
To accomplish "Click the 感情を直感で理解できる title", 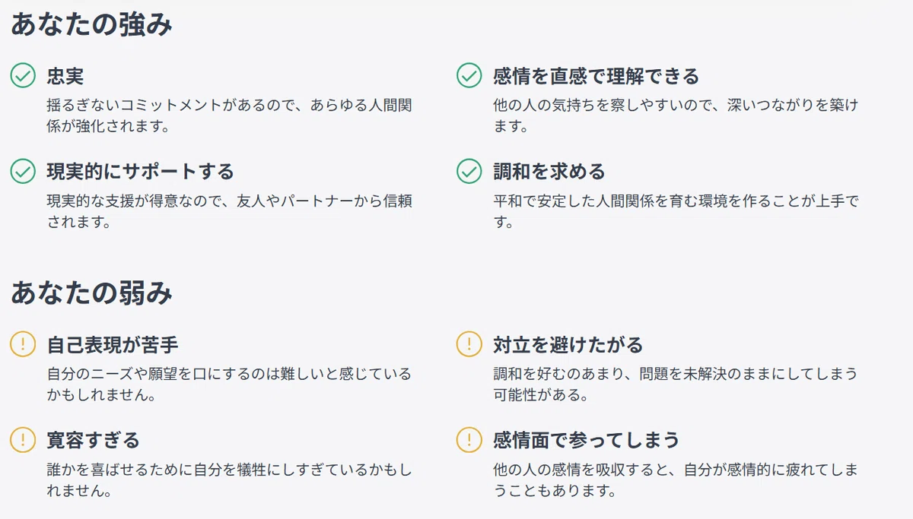I will pos(596,76).
